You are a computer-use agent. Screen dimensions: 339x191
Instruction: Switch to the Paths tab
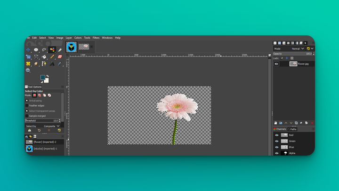293,129
